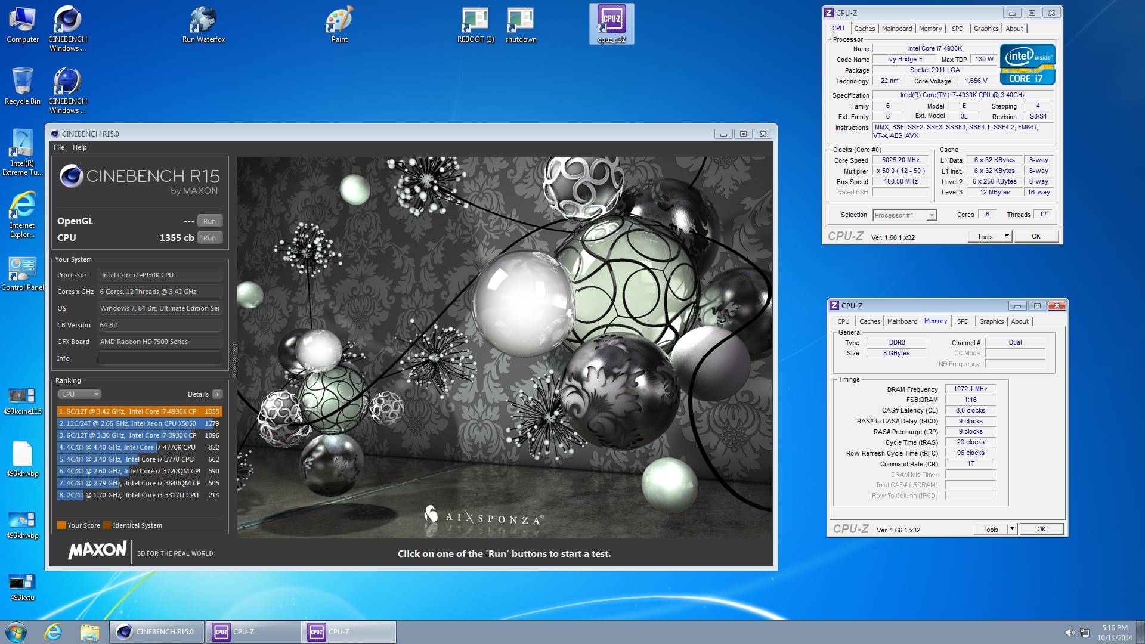Open Internet Explorer desktop shortcut

[x=23, y=215]
